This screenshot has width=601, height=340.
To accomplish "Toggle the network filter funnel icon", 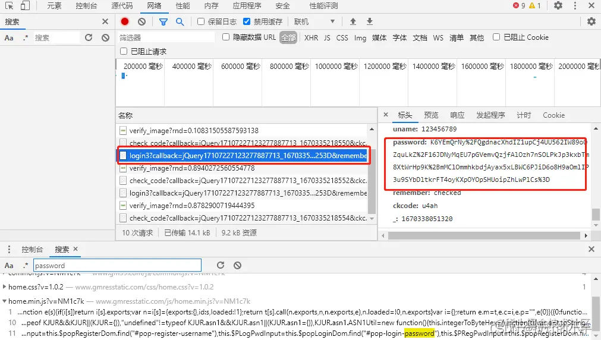I will (163, 22).
